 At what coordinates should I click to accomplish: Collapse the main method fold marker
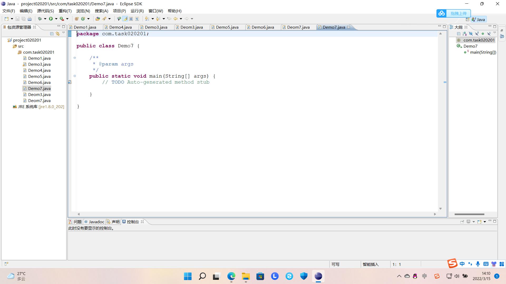pyautogui.click(x=75, y=76)
